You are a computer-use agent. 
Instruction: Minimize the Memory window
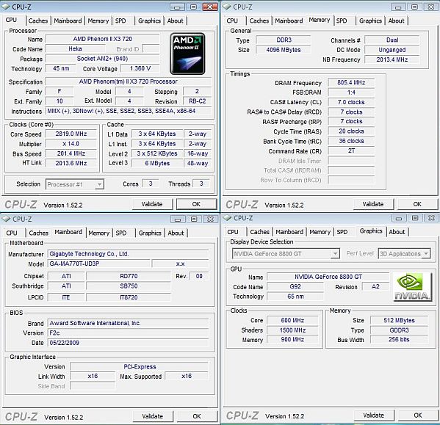point(398,7)
